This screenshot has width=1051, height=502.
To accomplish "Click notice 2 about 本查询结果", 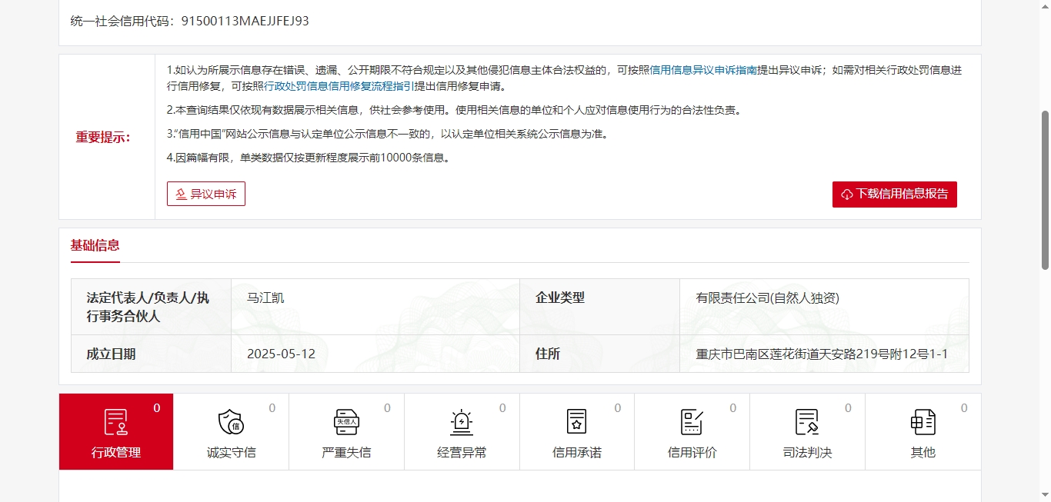I will (x=454, y=110).
